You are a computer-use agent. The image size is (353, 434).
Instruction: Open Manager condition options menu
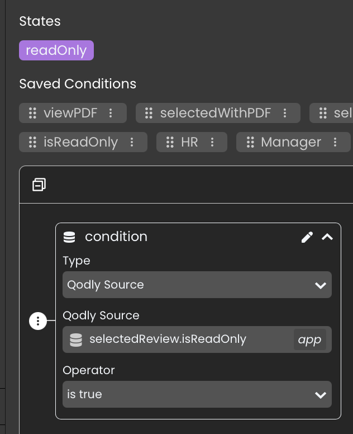[x=335, y=142]
